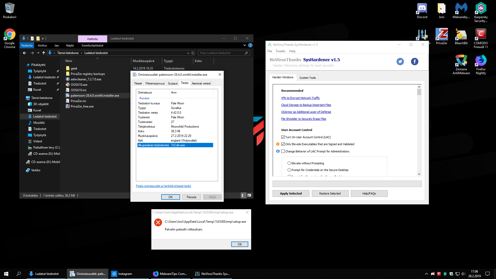
Task: Enable Change Behavior of UAC Prompt checkbox
Action: (283, 151)
